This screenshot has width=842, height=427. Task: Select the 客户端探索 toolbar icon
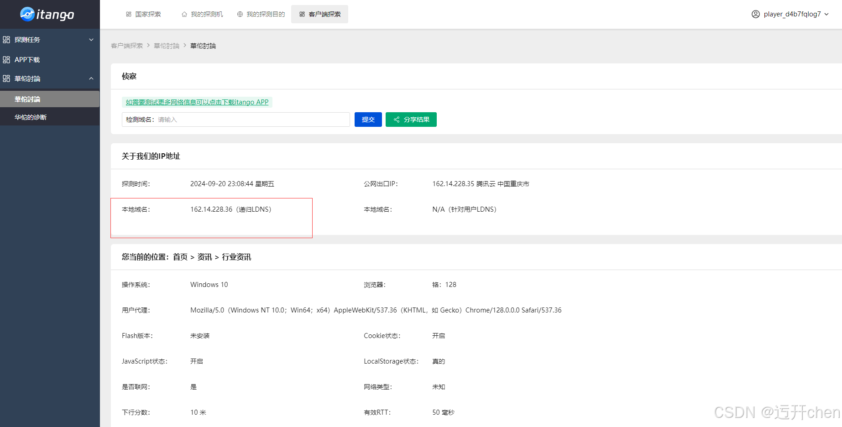pyautogui.click(x=302, y=14)
